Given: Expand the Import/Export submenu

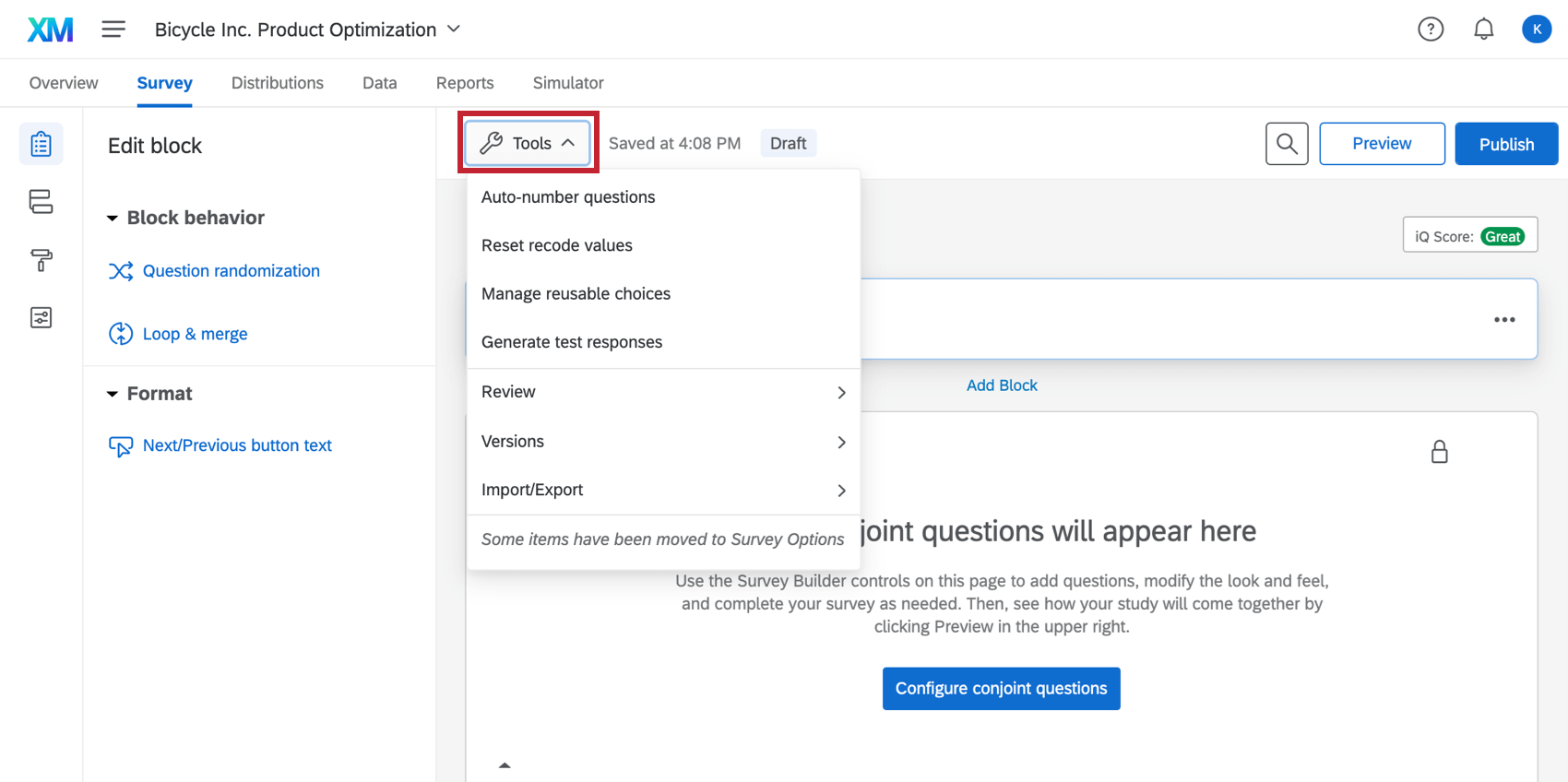Looking at the screenshot, I should coord(663,490).
